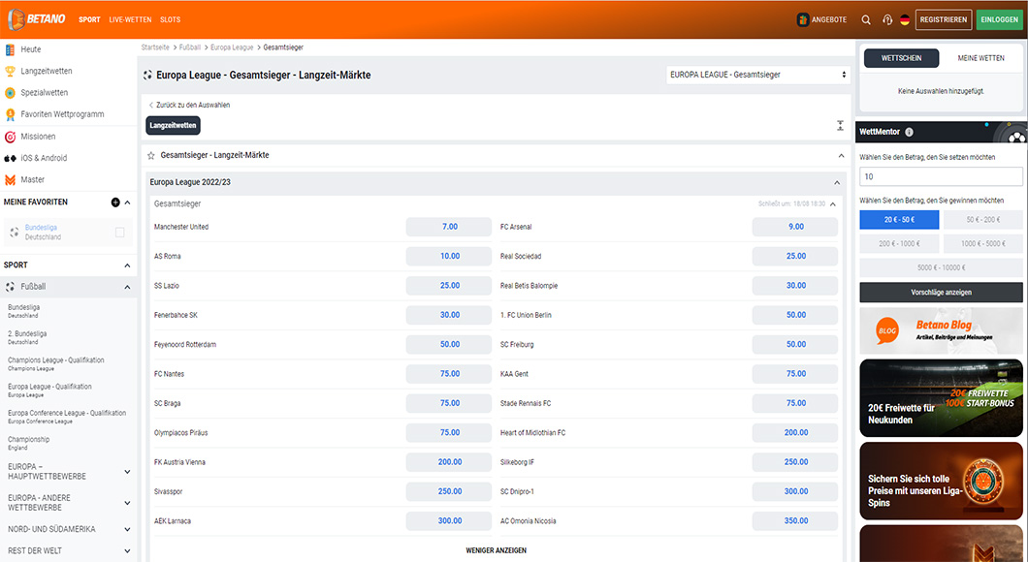
Task: Switch to the MEINE WETTEN tab
Action: 980,58
